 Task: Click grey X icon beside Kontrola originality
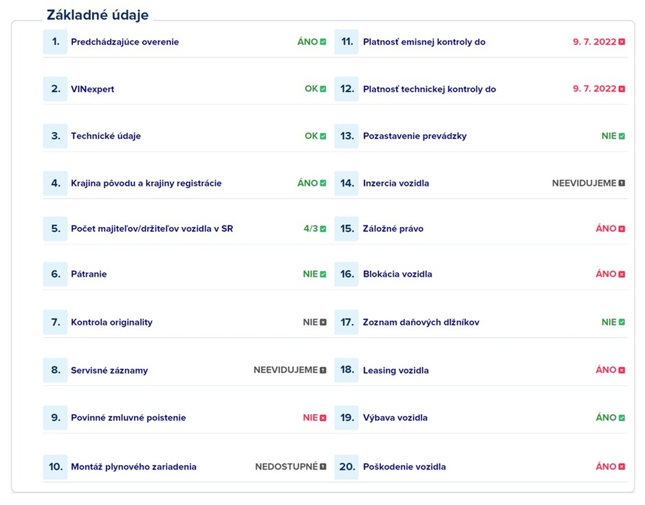coord(323,323)
